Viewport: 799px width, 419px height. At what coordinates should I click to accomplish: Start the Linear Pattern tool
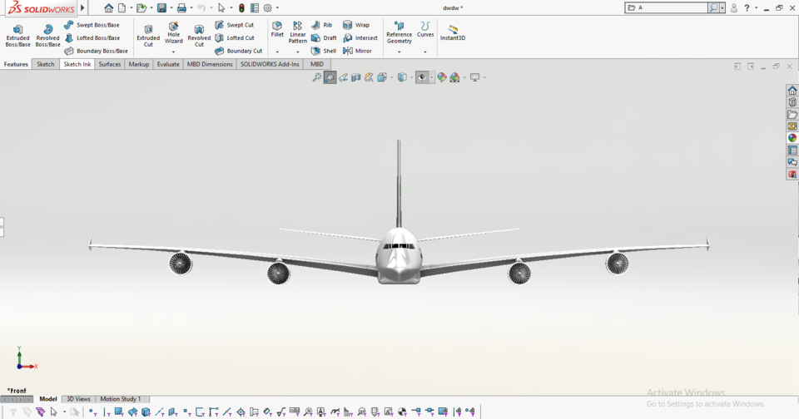(x=298, y=32)
